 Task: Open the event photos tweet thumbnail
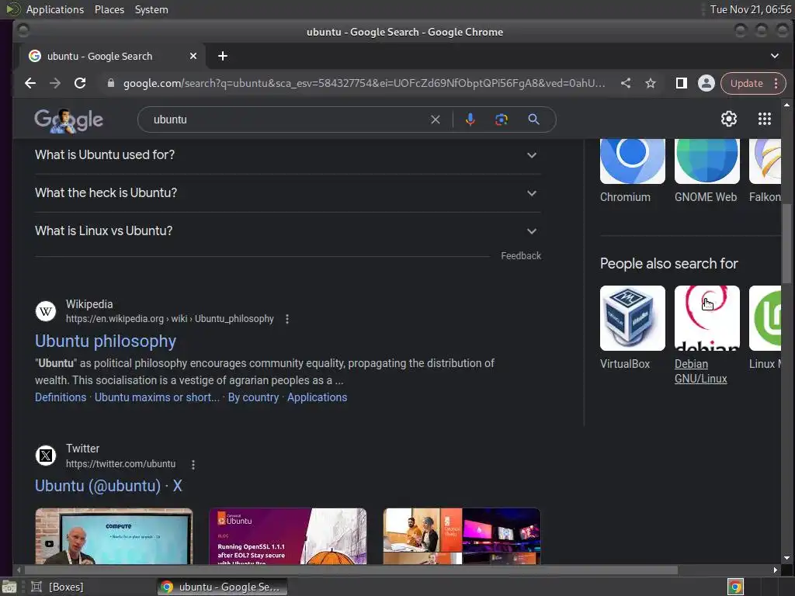(461, 536)
